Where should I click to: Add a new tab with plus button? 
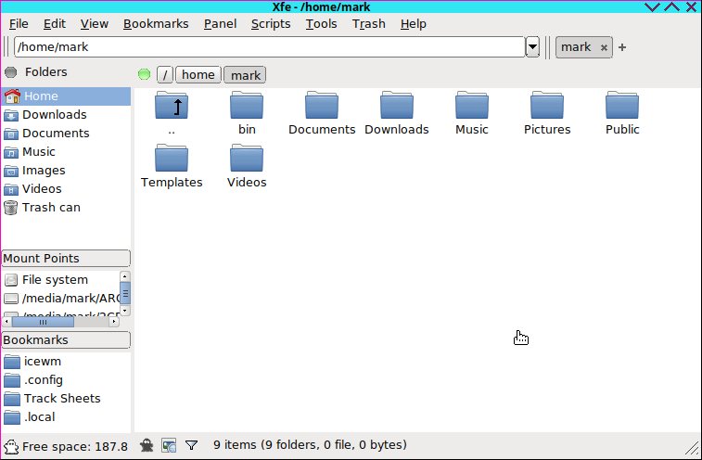(622, 47)
